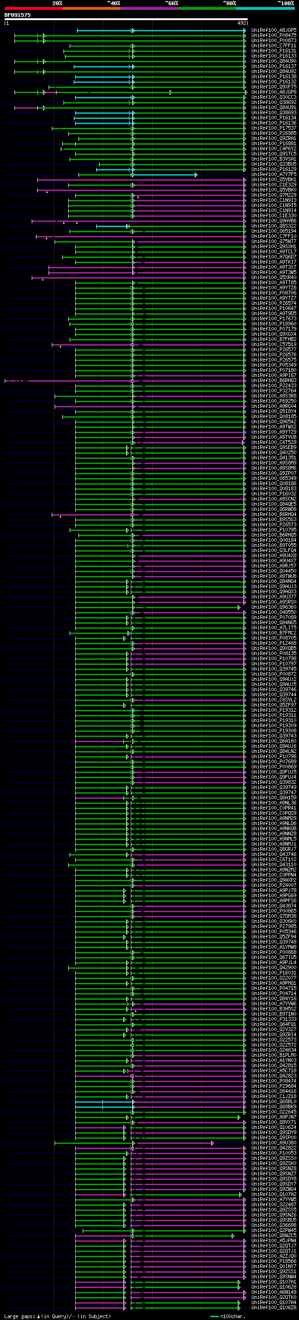Click the cyan ~100% identity legend segment
Viewport: 299px width, 1320px height.
coord(266,8)
